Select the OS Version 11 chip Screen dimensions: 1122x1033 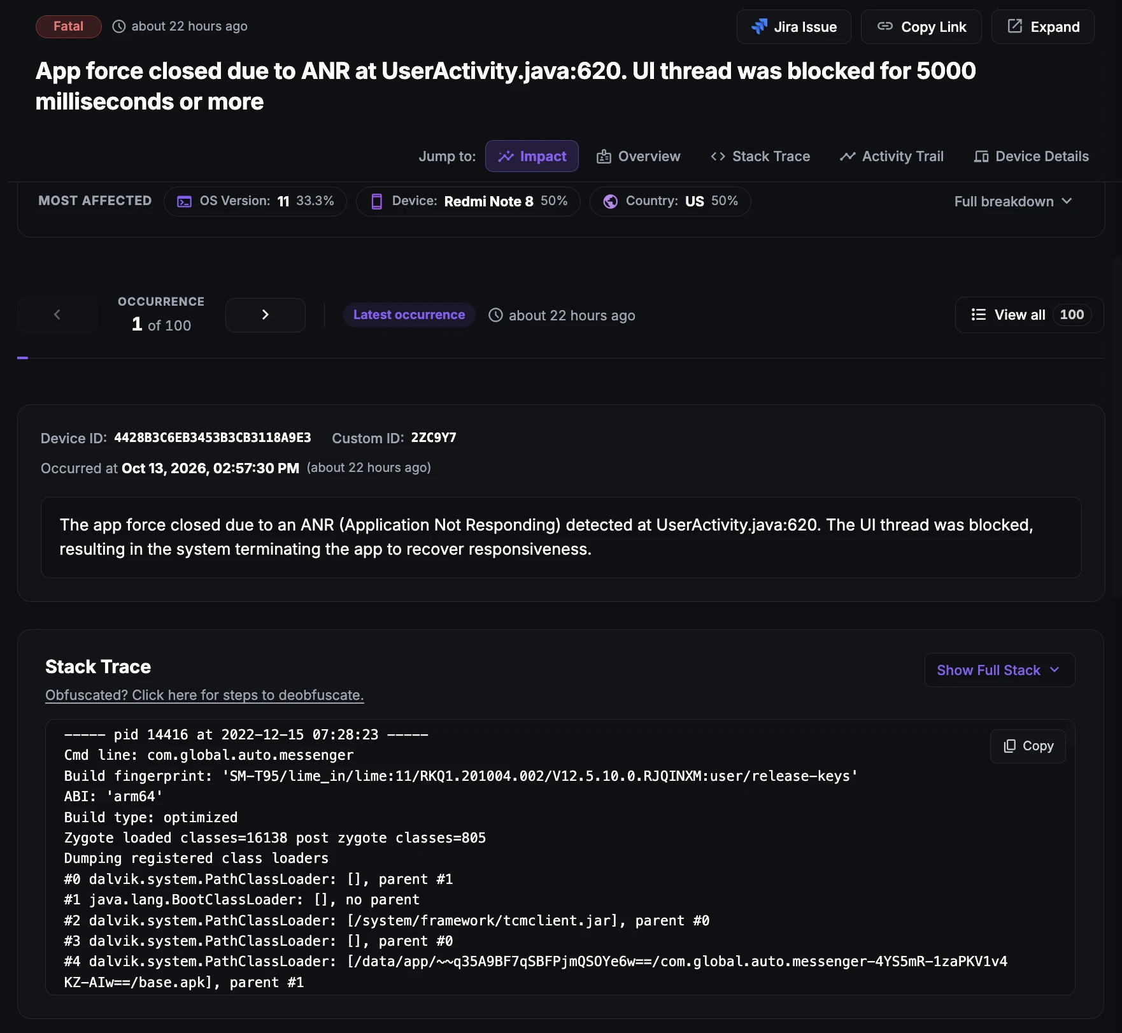(255, 201)
